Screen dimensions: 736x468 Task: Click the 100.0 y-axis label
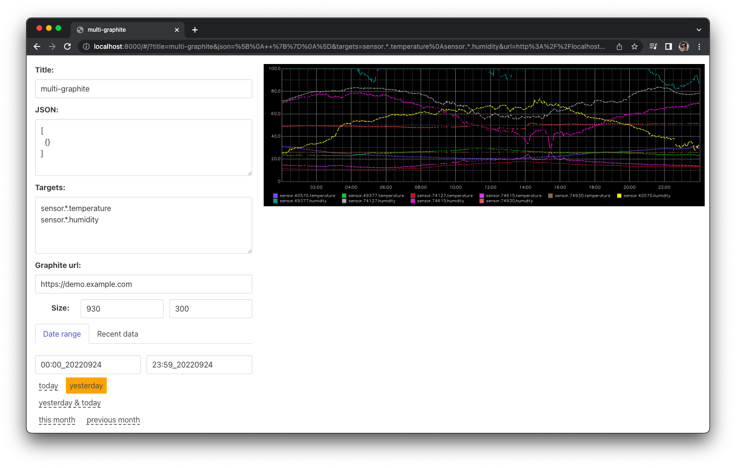pyautogui.click(x=275, y=69)
